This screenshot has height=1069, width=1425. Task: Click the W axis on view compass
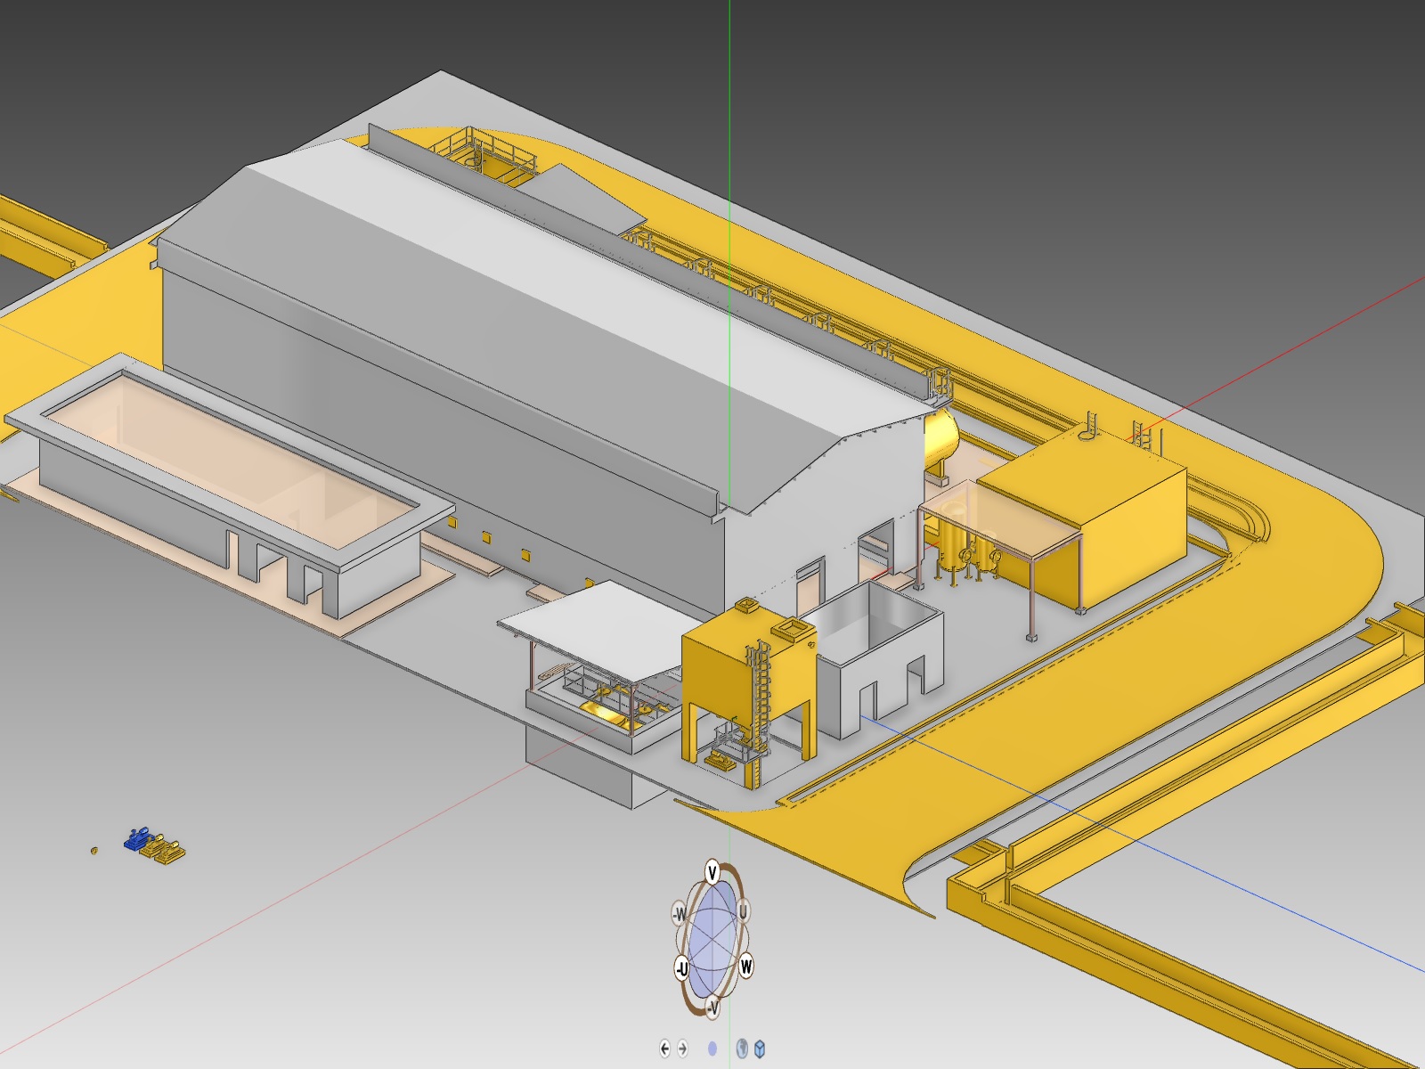(x=745, y=966)
